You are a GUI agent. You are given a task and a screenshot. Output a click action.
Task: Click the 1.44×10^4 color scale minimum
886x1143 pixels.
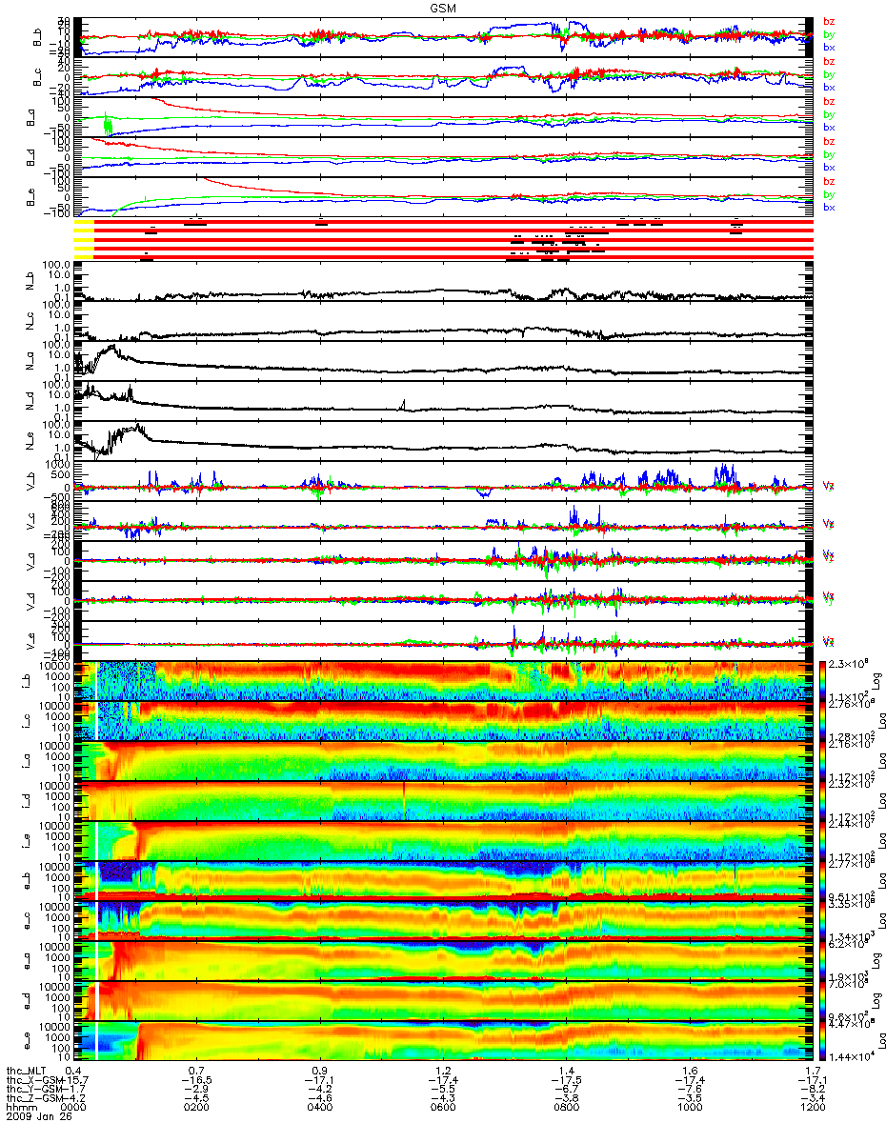pos(854,1057)
